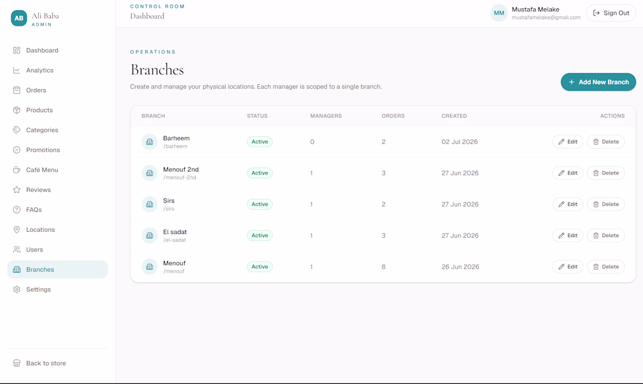Follow the Back to store link
643x384 pixels.
click(x=57, y=363)
